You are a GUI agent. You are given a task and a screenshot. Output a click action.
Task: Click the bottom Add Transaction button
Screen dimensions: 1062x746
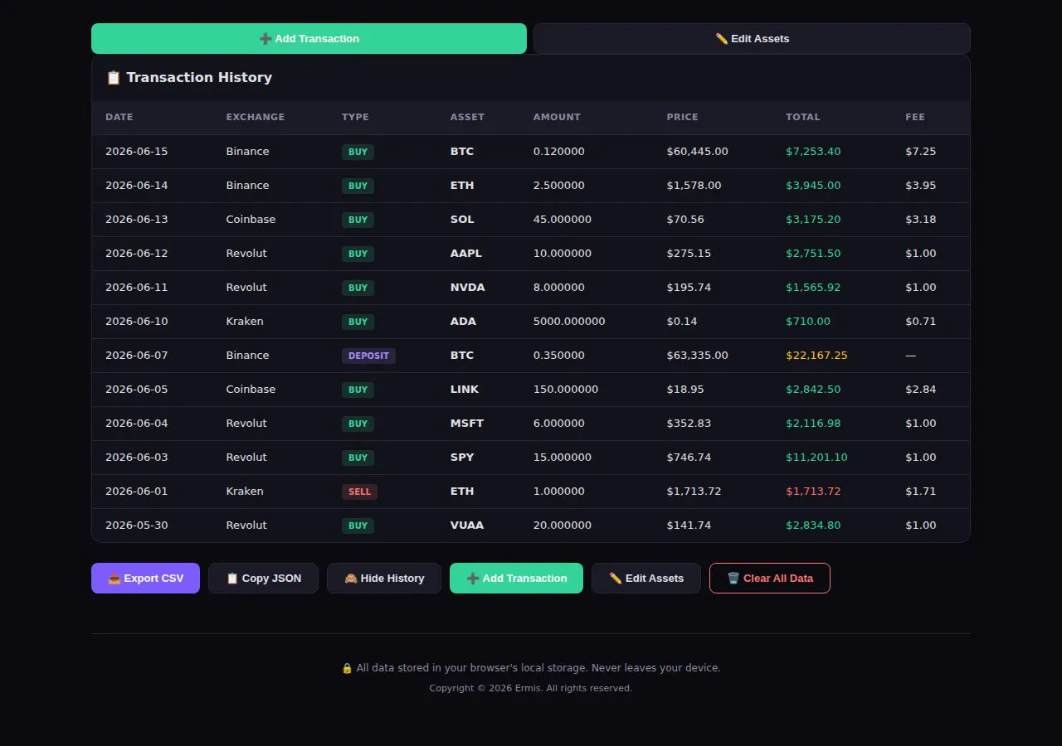click(516, 578)
